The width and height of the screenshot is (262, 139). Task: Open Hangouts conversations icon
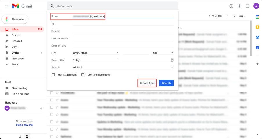pyautogui.click(x=27, y=137)
